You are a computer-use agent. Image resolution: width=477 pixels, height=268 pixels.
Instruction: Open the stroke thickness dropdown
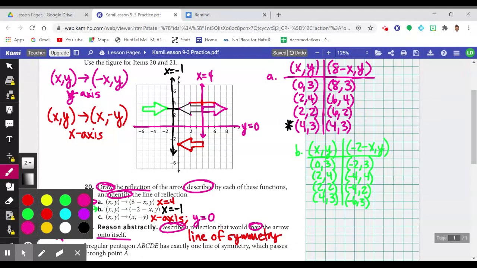(28, 163)
